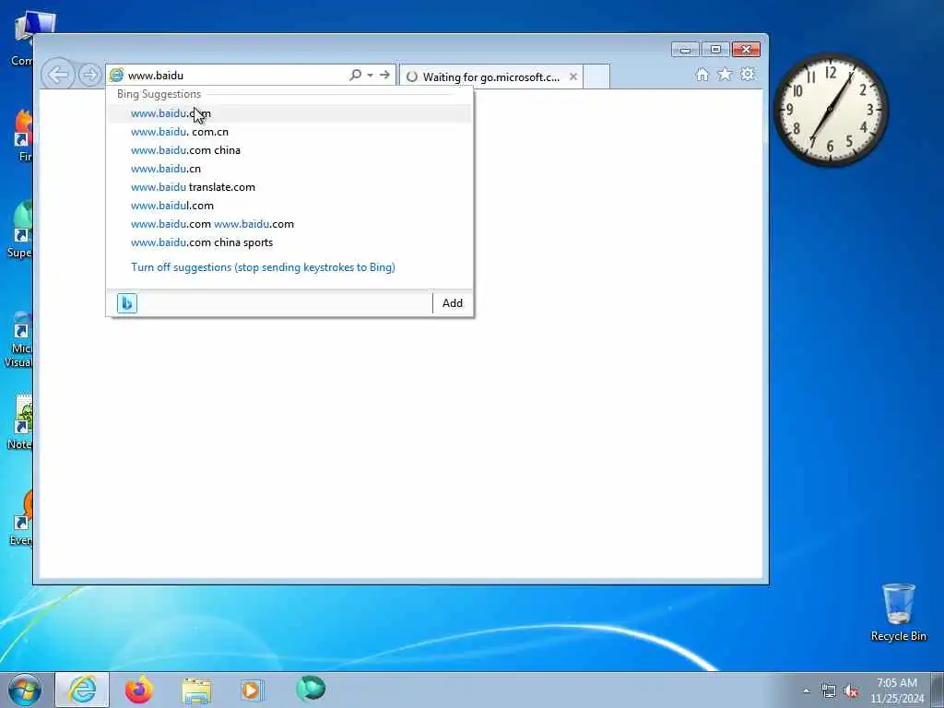The height and width of the screenshot is (708, 944).
Task: Choose suggestion 'www.baidu translate.com'
Action: point(289,187)
